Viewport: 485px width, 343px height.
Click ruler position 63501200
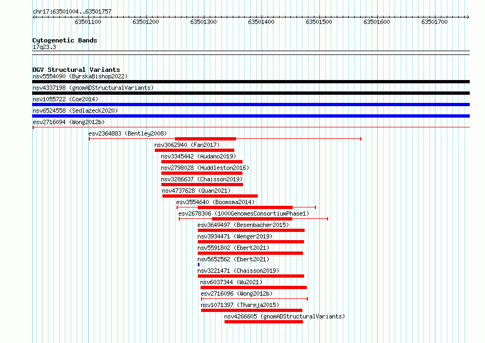point(145,22)
